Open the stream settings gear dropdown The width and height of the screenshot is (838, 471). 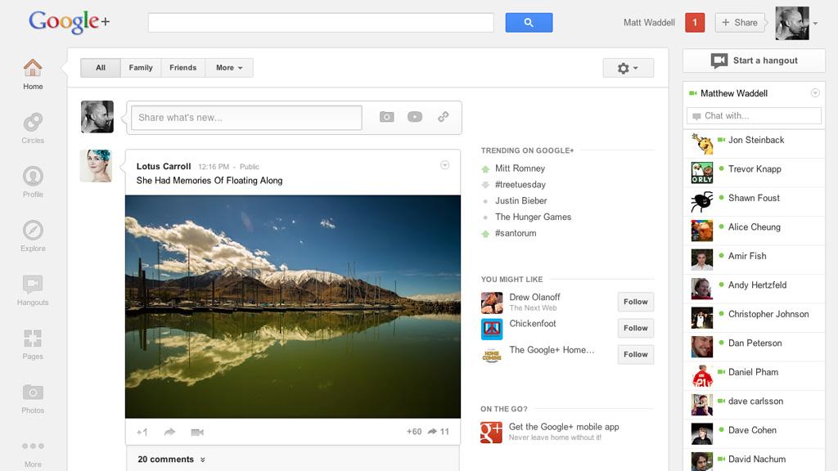[x=628, y=68]
